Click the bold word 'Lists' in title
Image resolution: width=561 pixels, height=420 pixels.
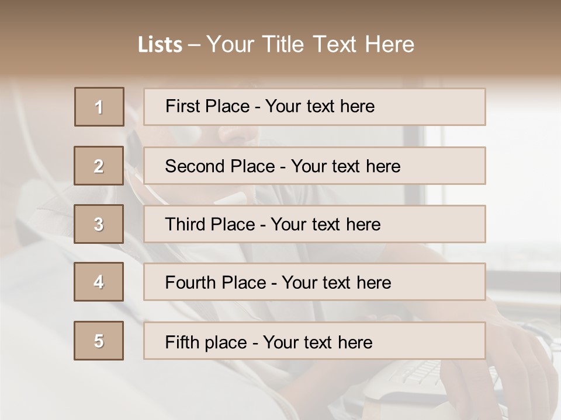pyautogui.click(x=160, y=44)
